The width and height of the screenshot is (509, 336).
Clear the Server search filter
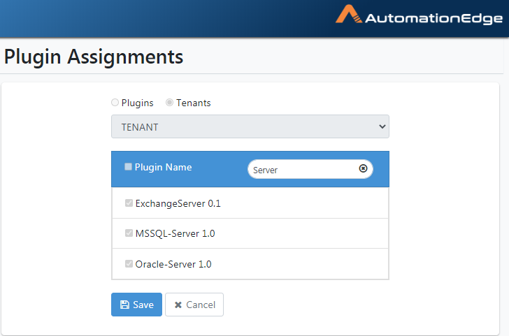pos(363,168)
